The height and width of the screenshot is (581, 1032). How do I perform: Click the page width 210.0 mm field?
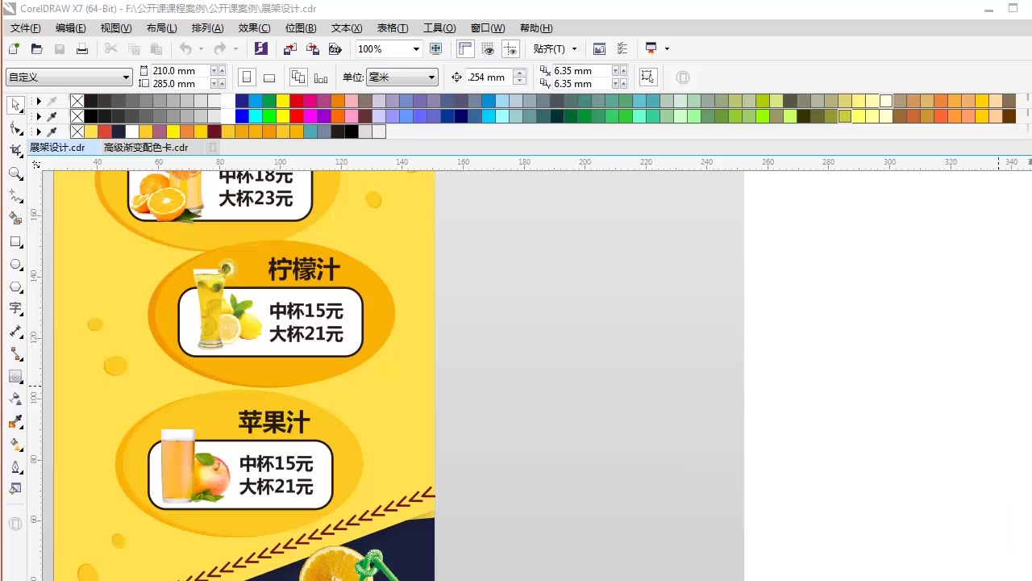[180, 71]
